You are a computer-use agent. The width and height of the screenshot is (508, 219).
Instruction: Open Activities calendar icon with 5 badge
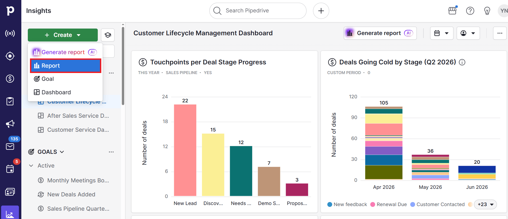coord(10,169)
